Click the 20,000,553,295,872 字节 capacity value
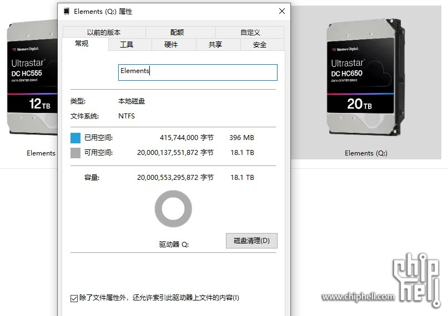Screen dimensions: 448x316 (x=175, y=178)
